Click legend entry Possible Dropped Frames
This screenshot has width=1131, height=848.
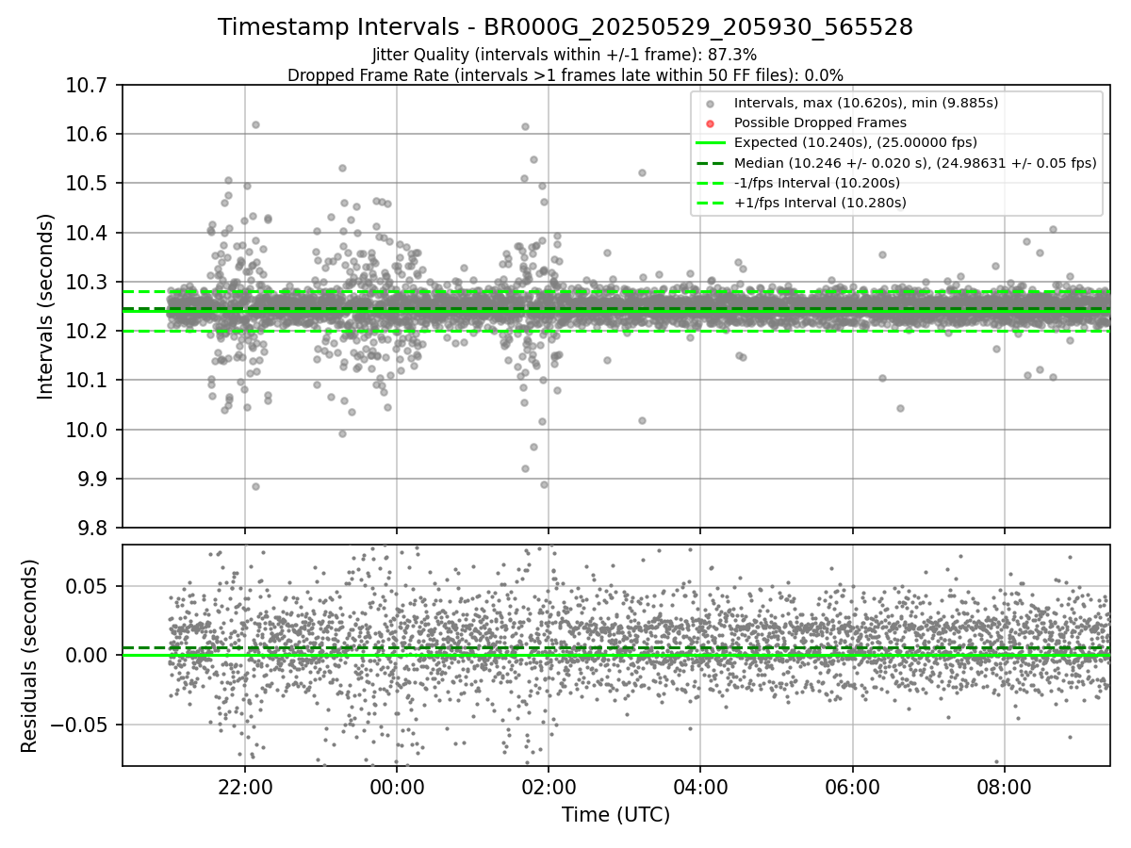(x=820, y=122)
